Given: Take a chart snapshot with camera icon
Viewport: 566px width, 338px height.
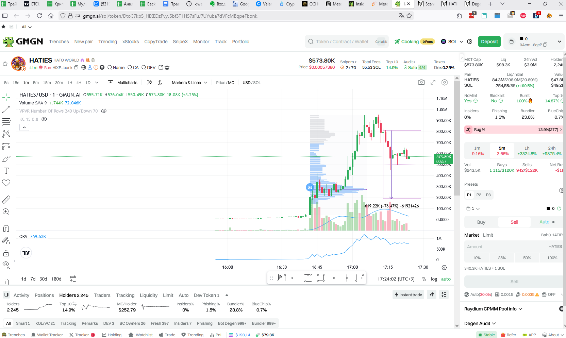Looking at the screenshot, I should [421, 82].
